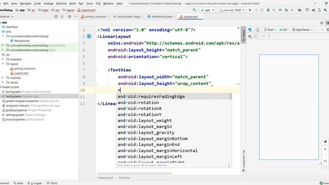This screenshot has height=185, width=329.
Task: Expand the androidTest package node
Action: 3,45
